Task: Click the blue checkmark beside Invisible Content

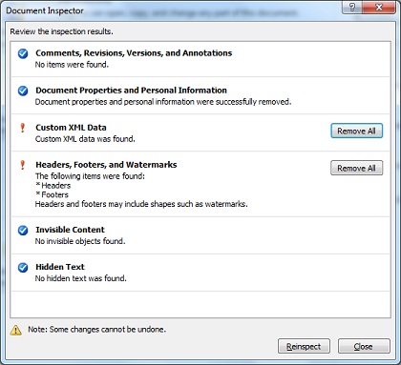Action: pos(23,231)
